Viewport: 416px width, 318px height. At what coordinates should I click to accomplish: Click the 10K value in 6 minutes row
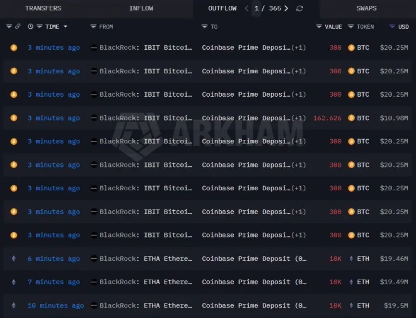click(x=335, y=259)
